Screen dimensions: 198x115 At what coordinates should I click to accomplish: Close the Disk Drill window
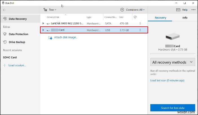click(193, 3)
